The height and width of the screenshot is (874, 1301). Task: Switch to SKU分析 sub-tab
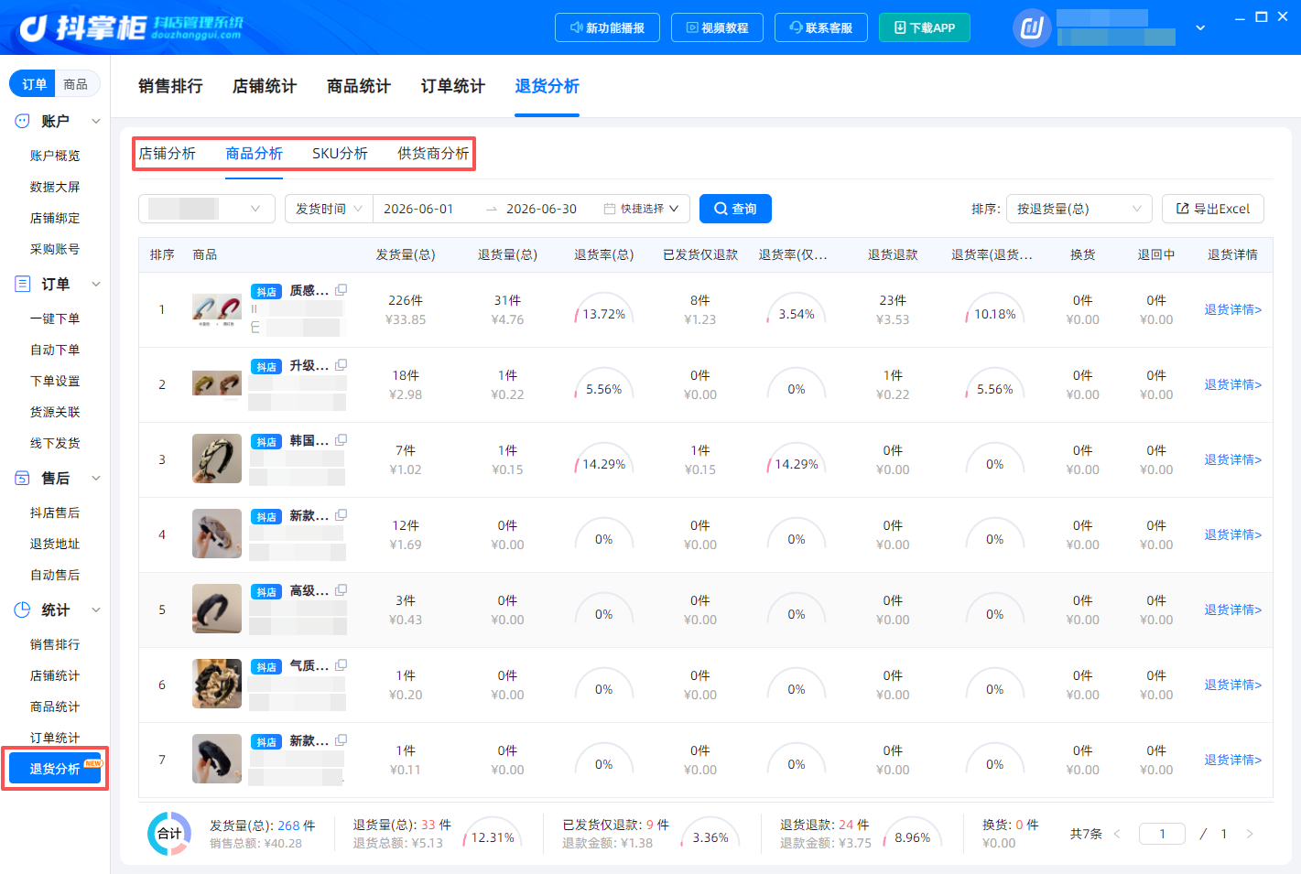(x=340, y=154)
